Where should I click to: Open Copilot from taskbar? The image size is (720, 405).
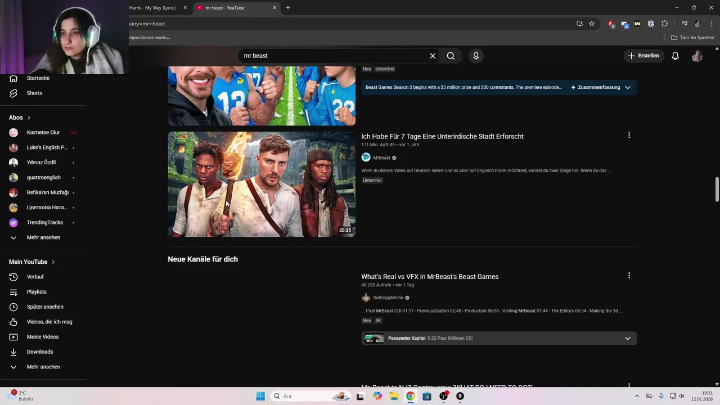click(x=377, y=396)
